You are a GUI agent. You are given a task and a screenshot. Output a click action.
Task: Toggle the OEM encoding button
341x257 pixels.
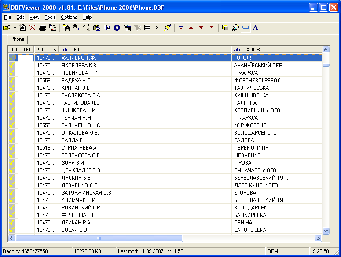(x=246, y=28)
